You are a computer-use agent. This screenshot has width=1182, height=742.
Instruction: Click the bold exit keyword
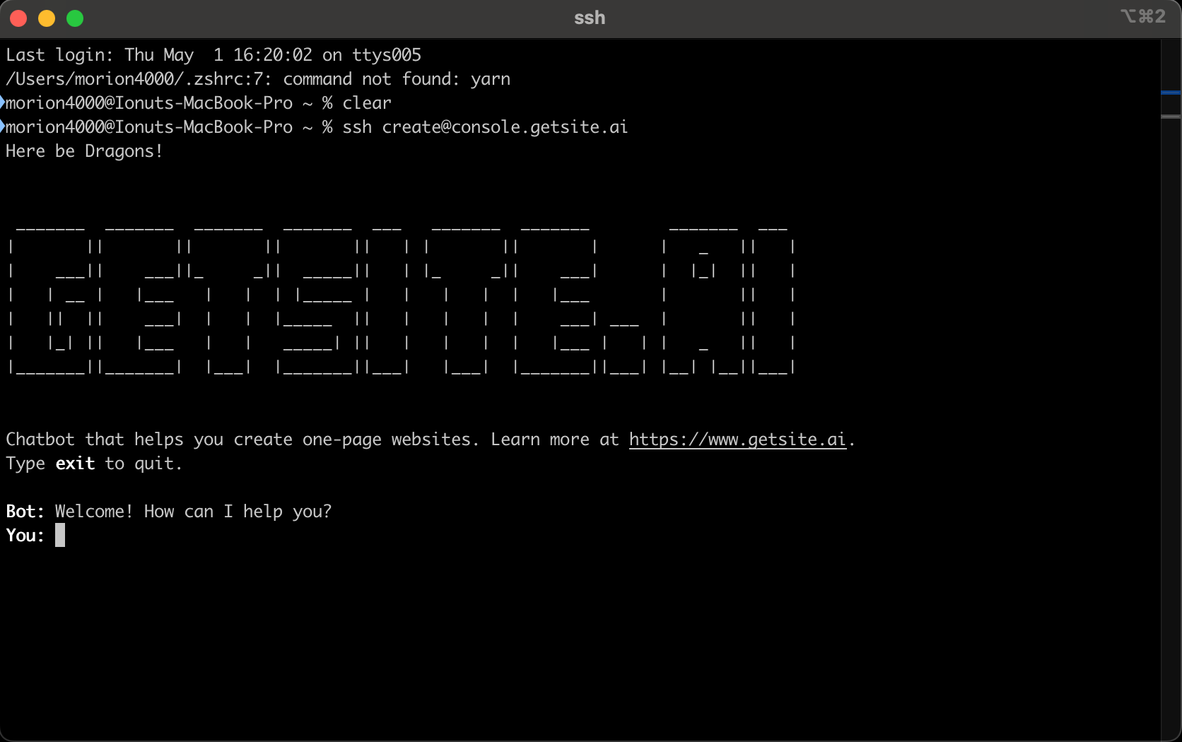point(75,464)
